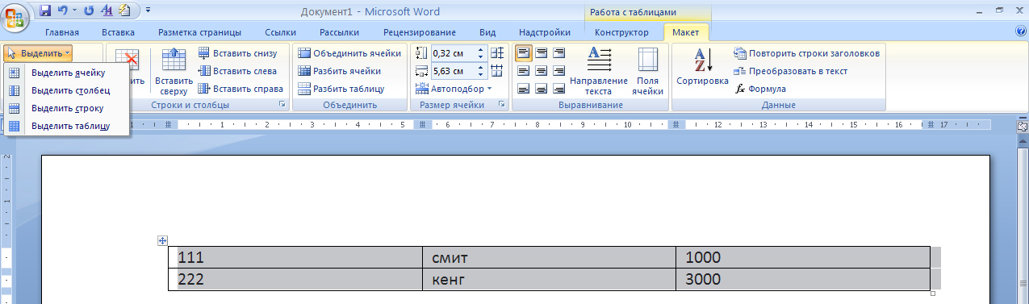
Task: Click the table cell containing смит
Action: (x=549, y=257)
